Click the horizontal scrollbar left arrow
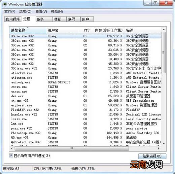 pos(12,148)
